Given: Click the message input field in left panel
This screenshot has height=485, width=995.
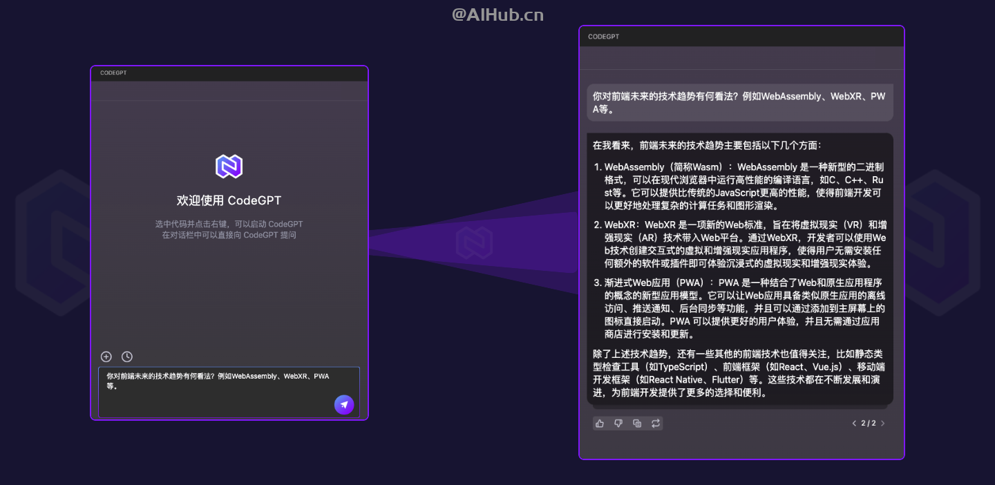Looking at the screenshot, I should pos(229,392).
